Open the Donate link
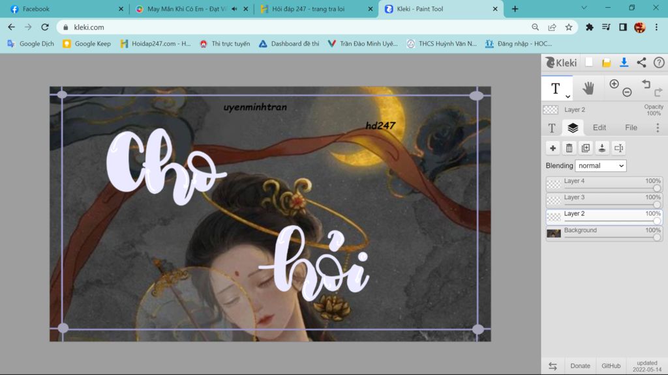 580,366
